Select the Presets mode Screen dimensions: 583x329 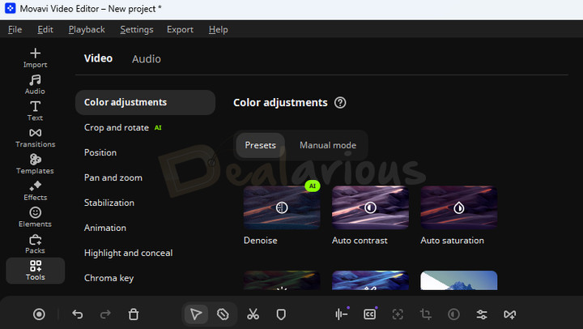click(260, 145)
